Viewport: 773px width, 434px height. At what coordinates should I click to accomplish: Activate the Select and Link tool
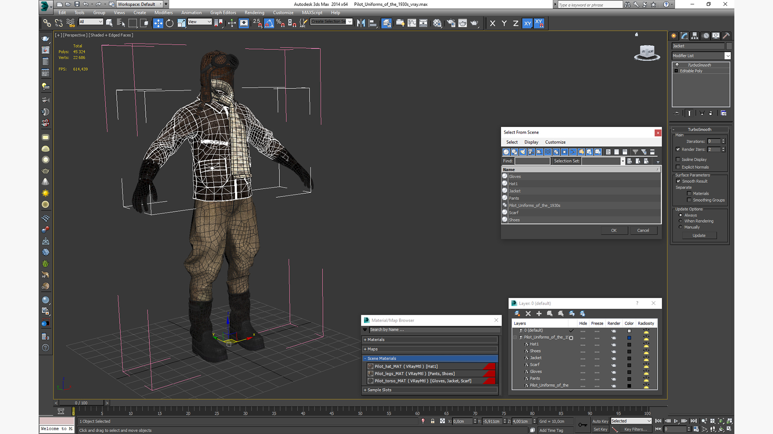click(x=47, y=23)
